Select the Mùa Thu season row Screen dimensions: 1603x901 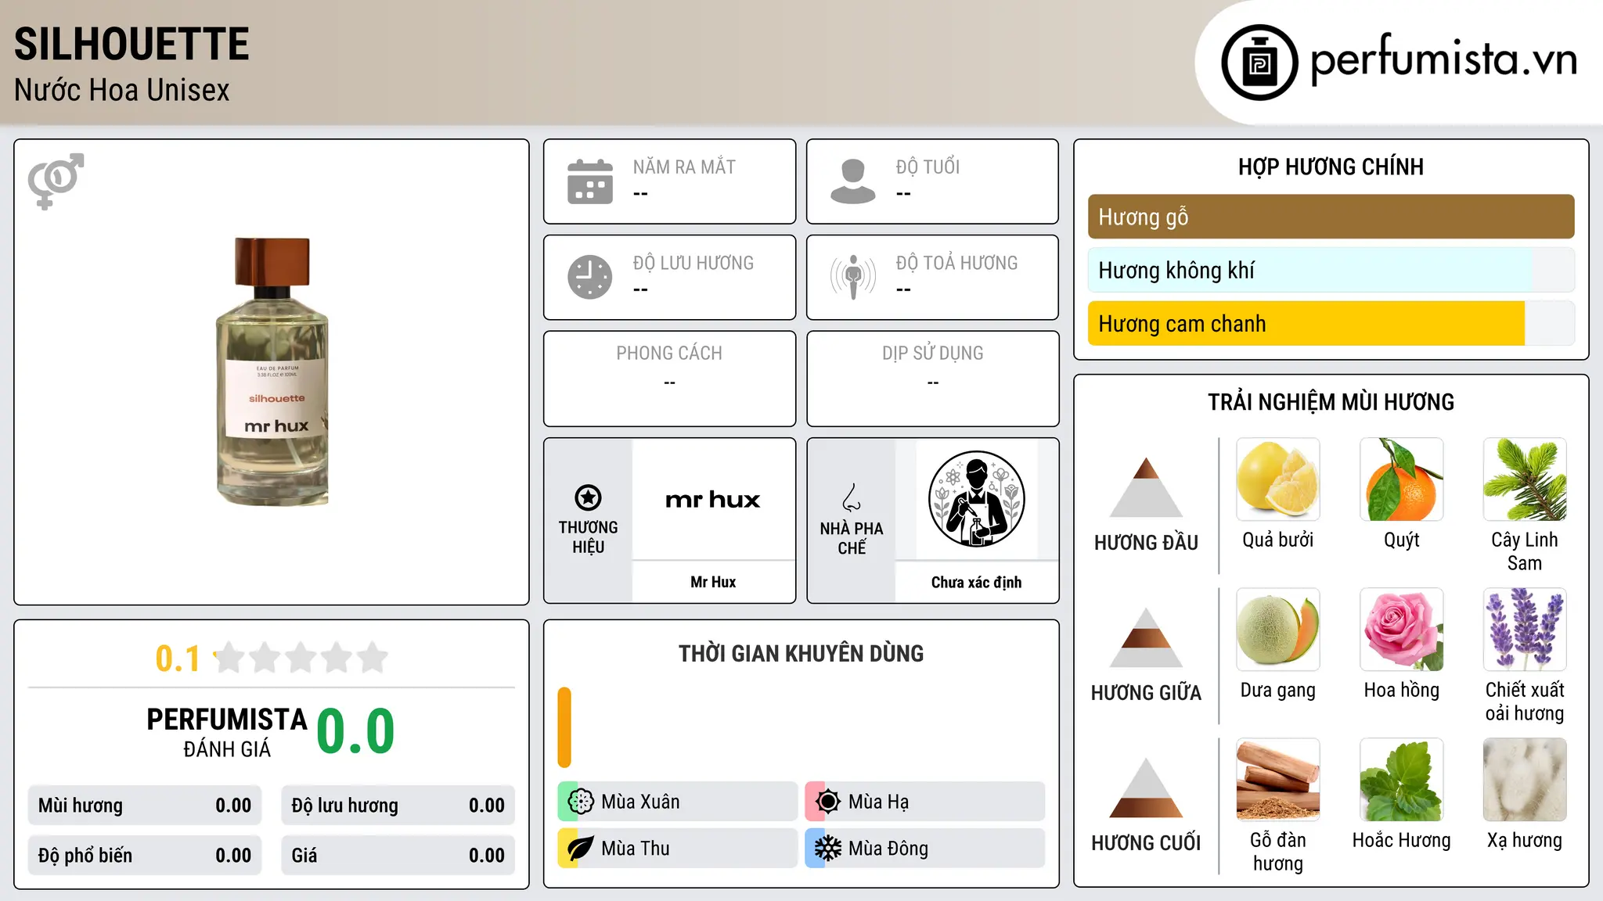point(677,849)
